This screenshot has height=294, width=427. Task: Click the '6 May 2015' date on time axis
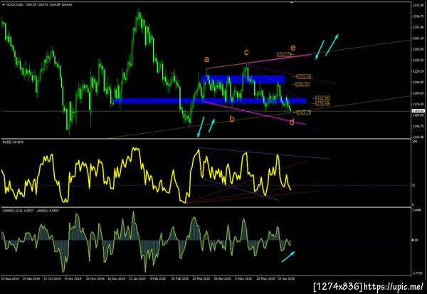(x=243, y=279)
